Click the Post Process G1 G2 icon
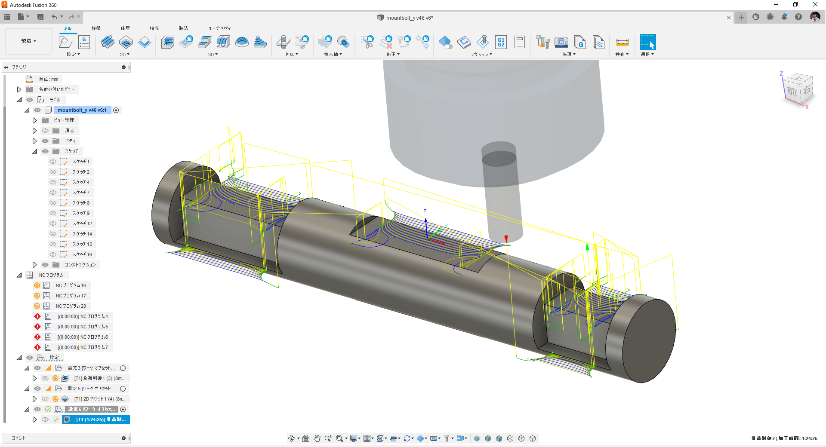The width and height of the screenshot is (826, 447). 501,42
